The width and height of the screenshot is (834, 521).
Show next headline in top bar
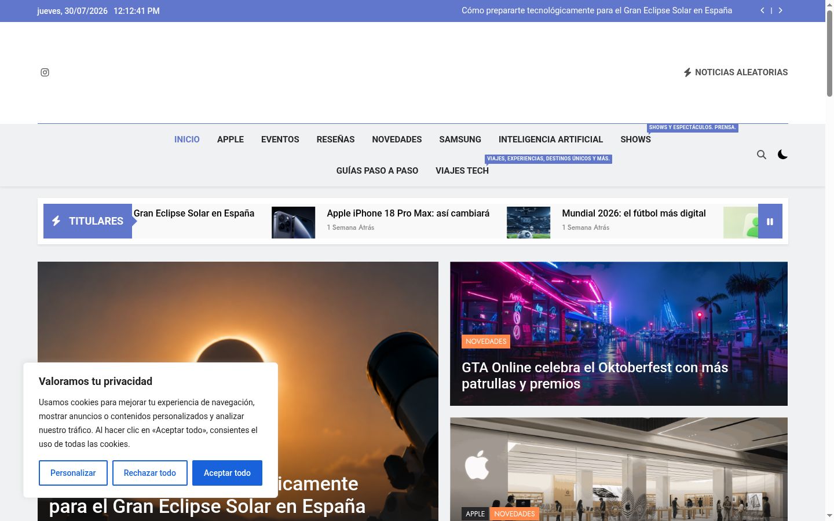(780, 10)
